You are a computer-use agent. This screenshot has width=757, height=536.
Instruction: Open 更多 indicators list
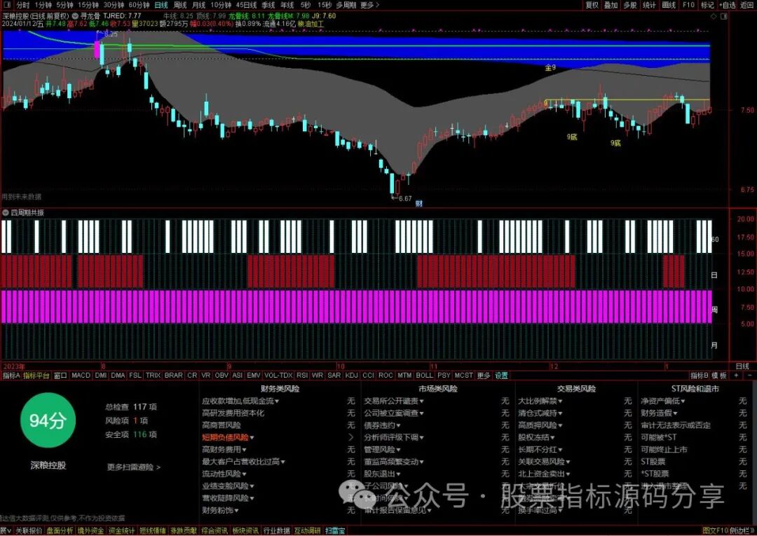[483, 376]
